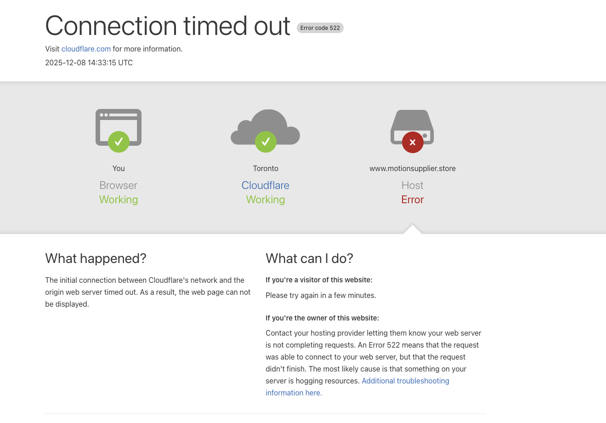Open the cloudflare.com link
The image size is (606, 423).
86,49
